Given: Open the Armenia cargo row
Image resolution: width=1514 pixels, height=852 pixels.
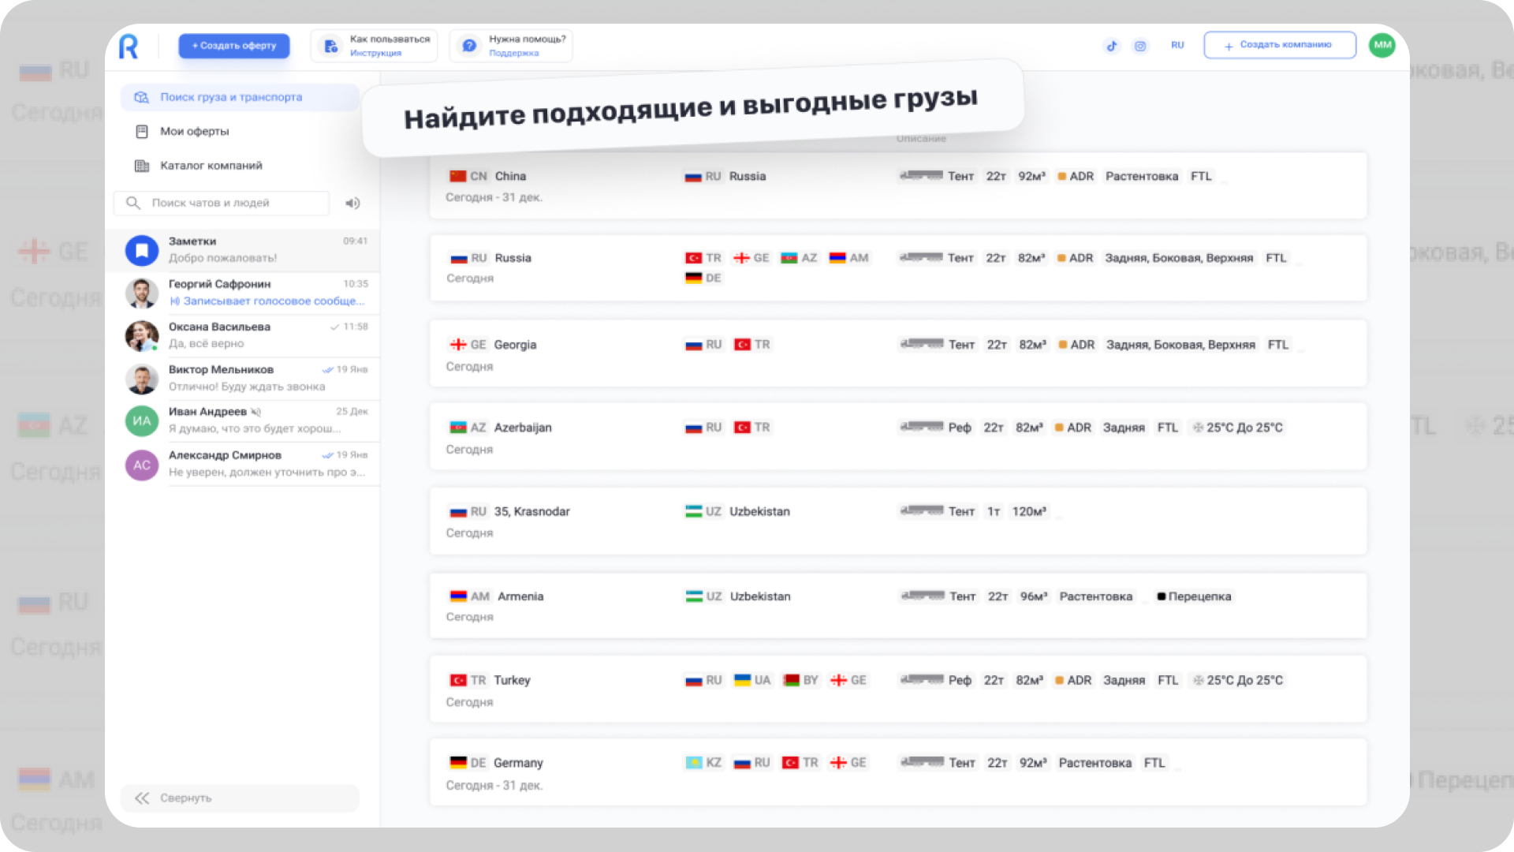Looking at the screenshot, I should [x=898, y=605].
